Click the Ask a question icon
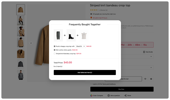 coord(108,96)
